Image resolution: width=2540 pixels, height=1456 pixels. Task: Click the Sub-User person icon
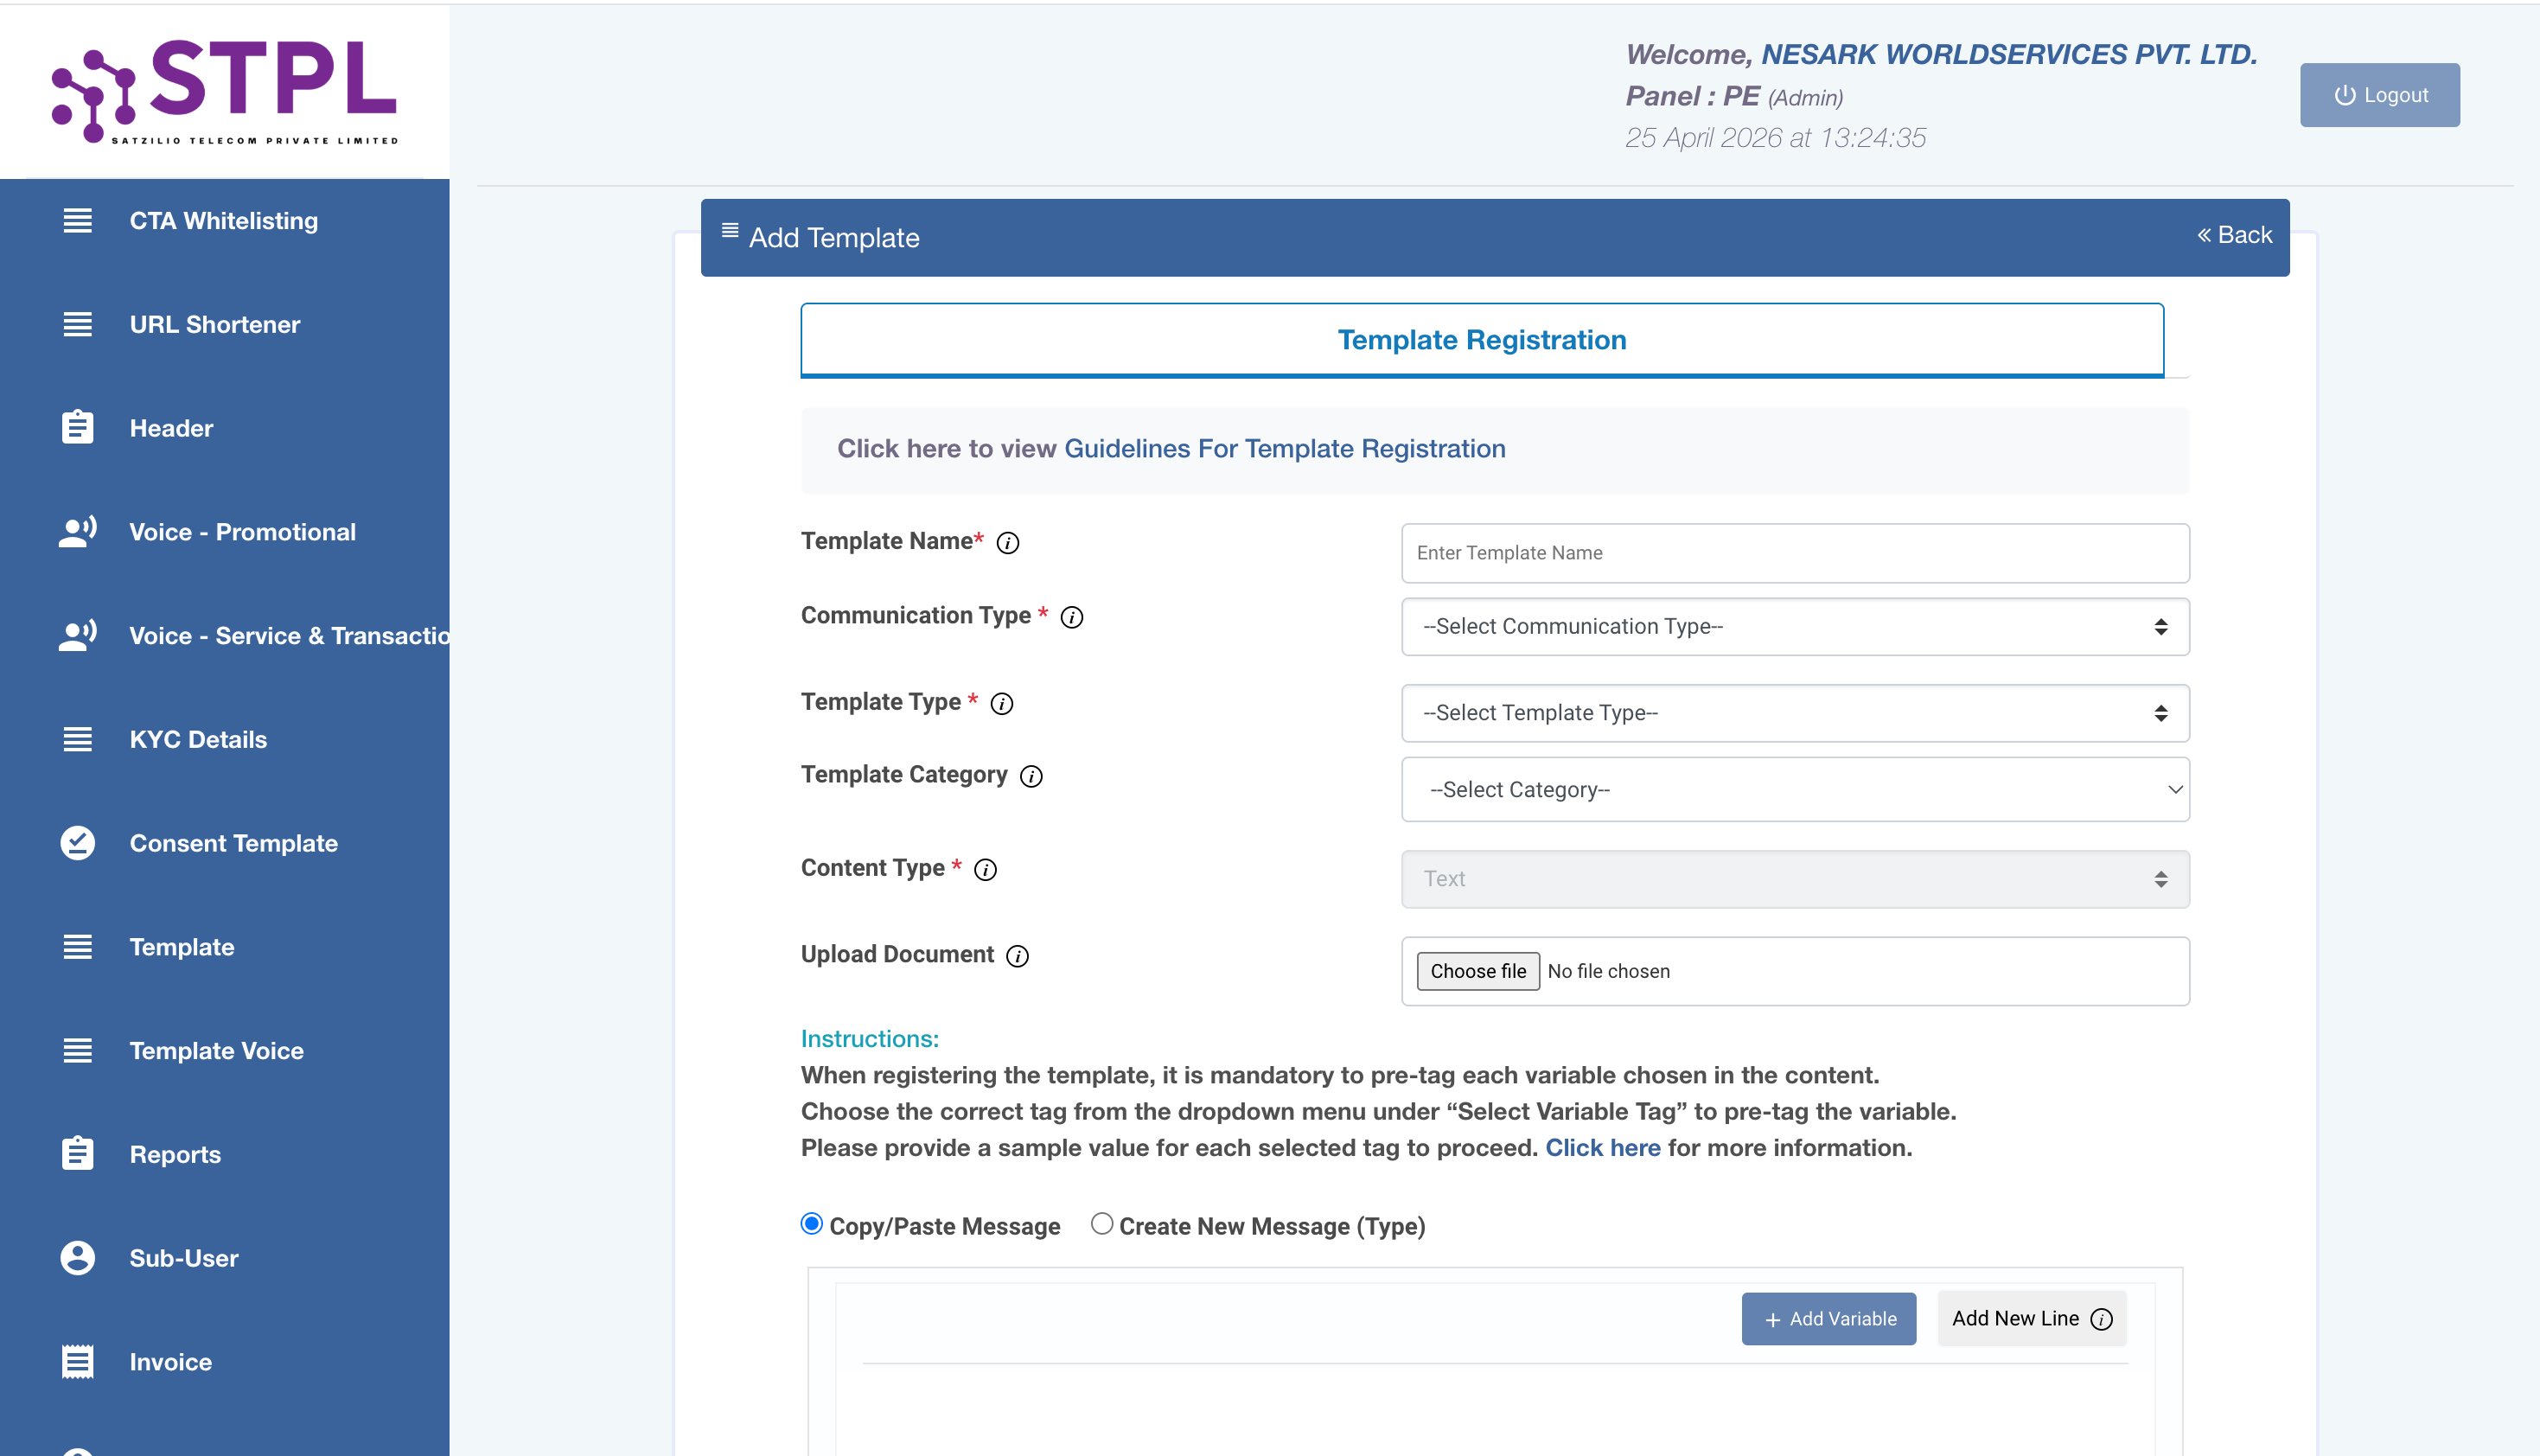pyautogui.click(x=77, y=1258)
